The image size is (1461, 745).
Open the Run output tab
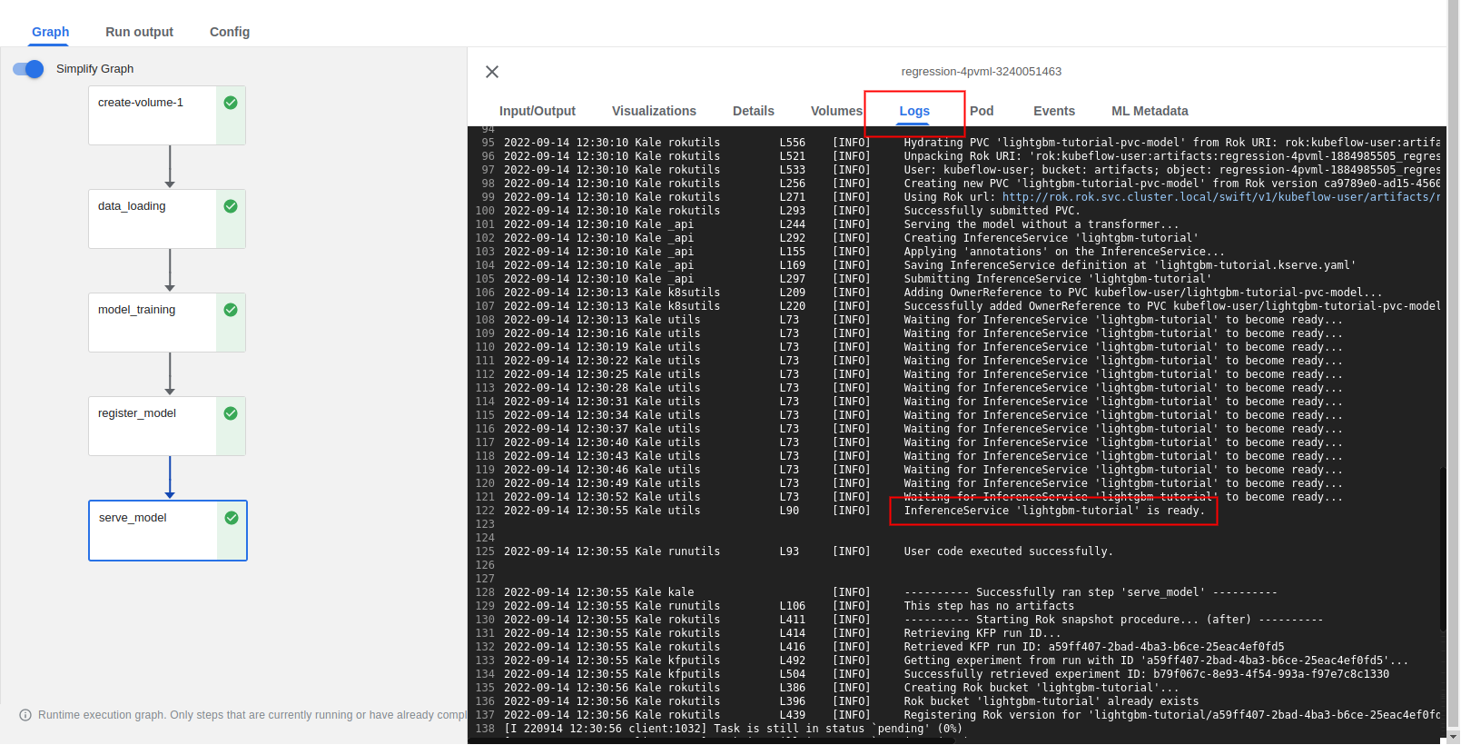point(139,32)
